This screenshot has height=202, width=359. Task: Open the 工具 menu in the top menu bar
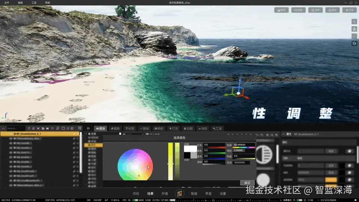(34, 3)
